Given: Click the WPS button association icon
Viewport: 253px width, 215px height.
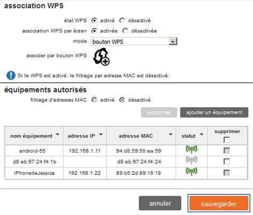Looking at the screenshot, I should pyautogui.click(x=101, y=57).
